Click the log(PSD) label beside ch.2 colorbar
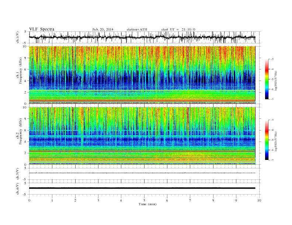Screen dimensions: 292x225 pyautogui.click(x=276, y=141)
